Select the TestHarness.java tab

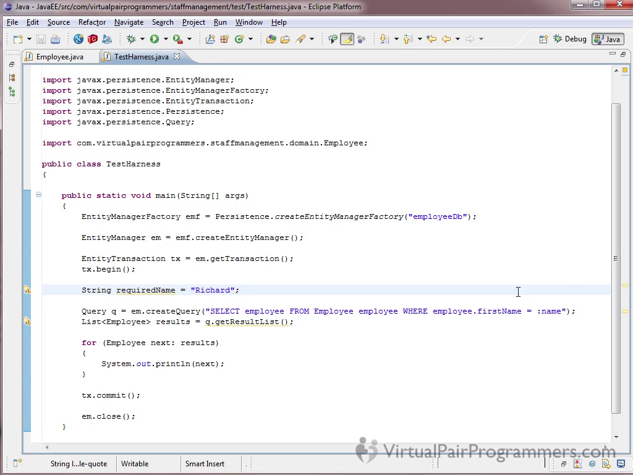(x=141, y=57)
